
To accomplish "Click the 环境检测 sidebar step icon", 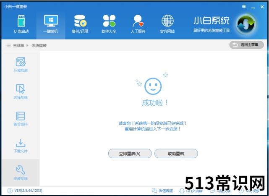I will pos(21,62).
